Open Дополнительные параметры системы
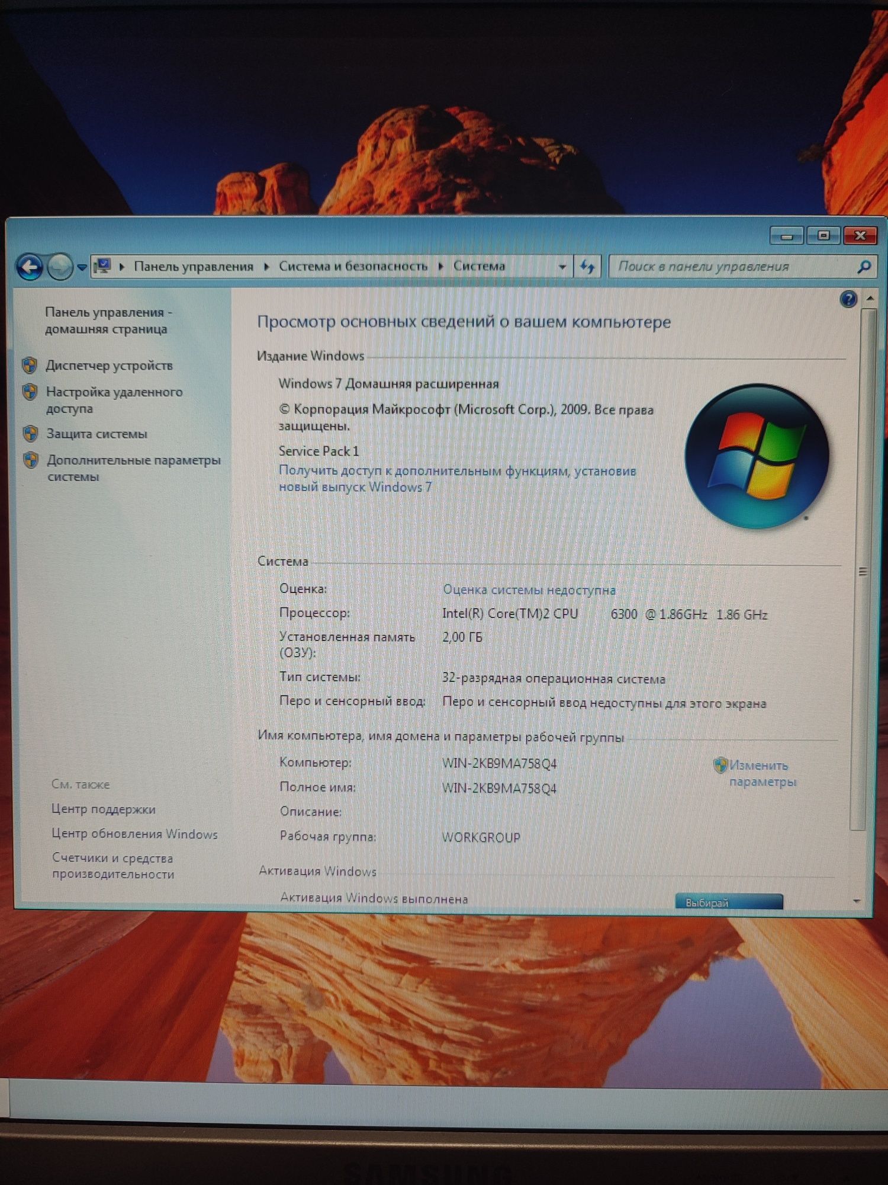This screenshot has height=1185, width=888. 134,468
